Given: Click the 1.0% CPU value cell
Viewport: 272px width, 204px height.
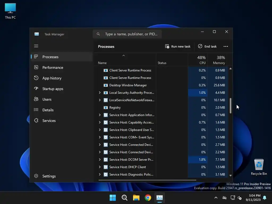Looking at the screenshot, I should (x=198, y=93).
